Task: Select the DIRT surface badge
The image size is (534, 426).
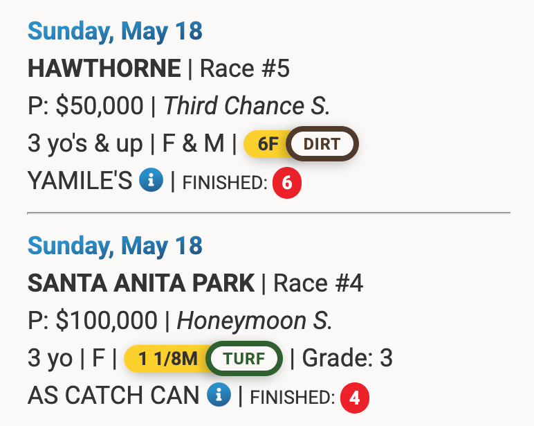Action: point(322,144)
